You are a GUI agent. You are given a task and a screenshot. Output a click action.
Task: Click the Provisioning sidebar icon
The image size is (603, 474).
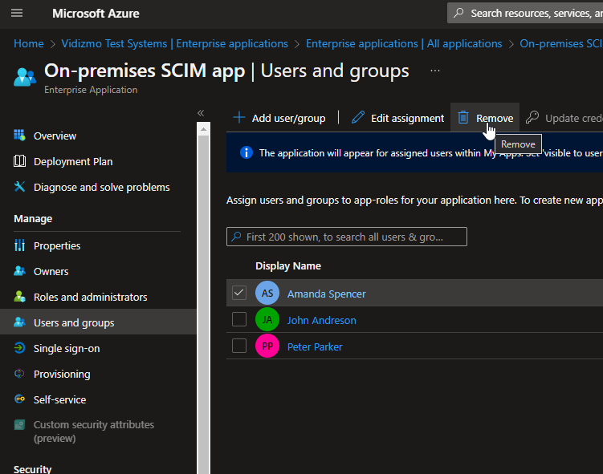[x=20, y=374]
